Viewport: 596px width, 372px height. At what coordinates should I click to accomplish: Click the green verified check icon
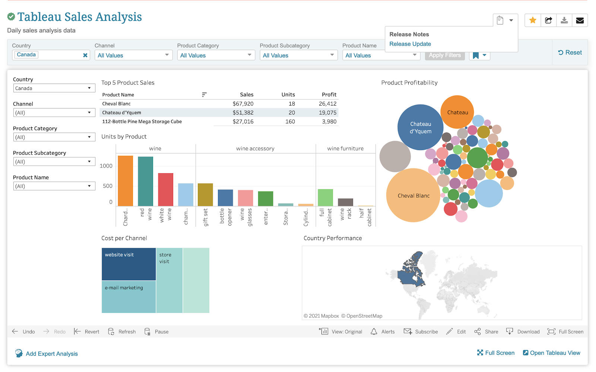(x=11, y=17)
